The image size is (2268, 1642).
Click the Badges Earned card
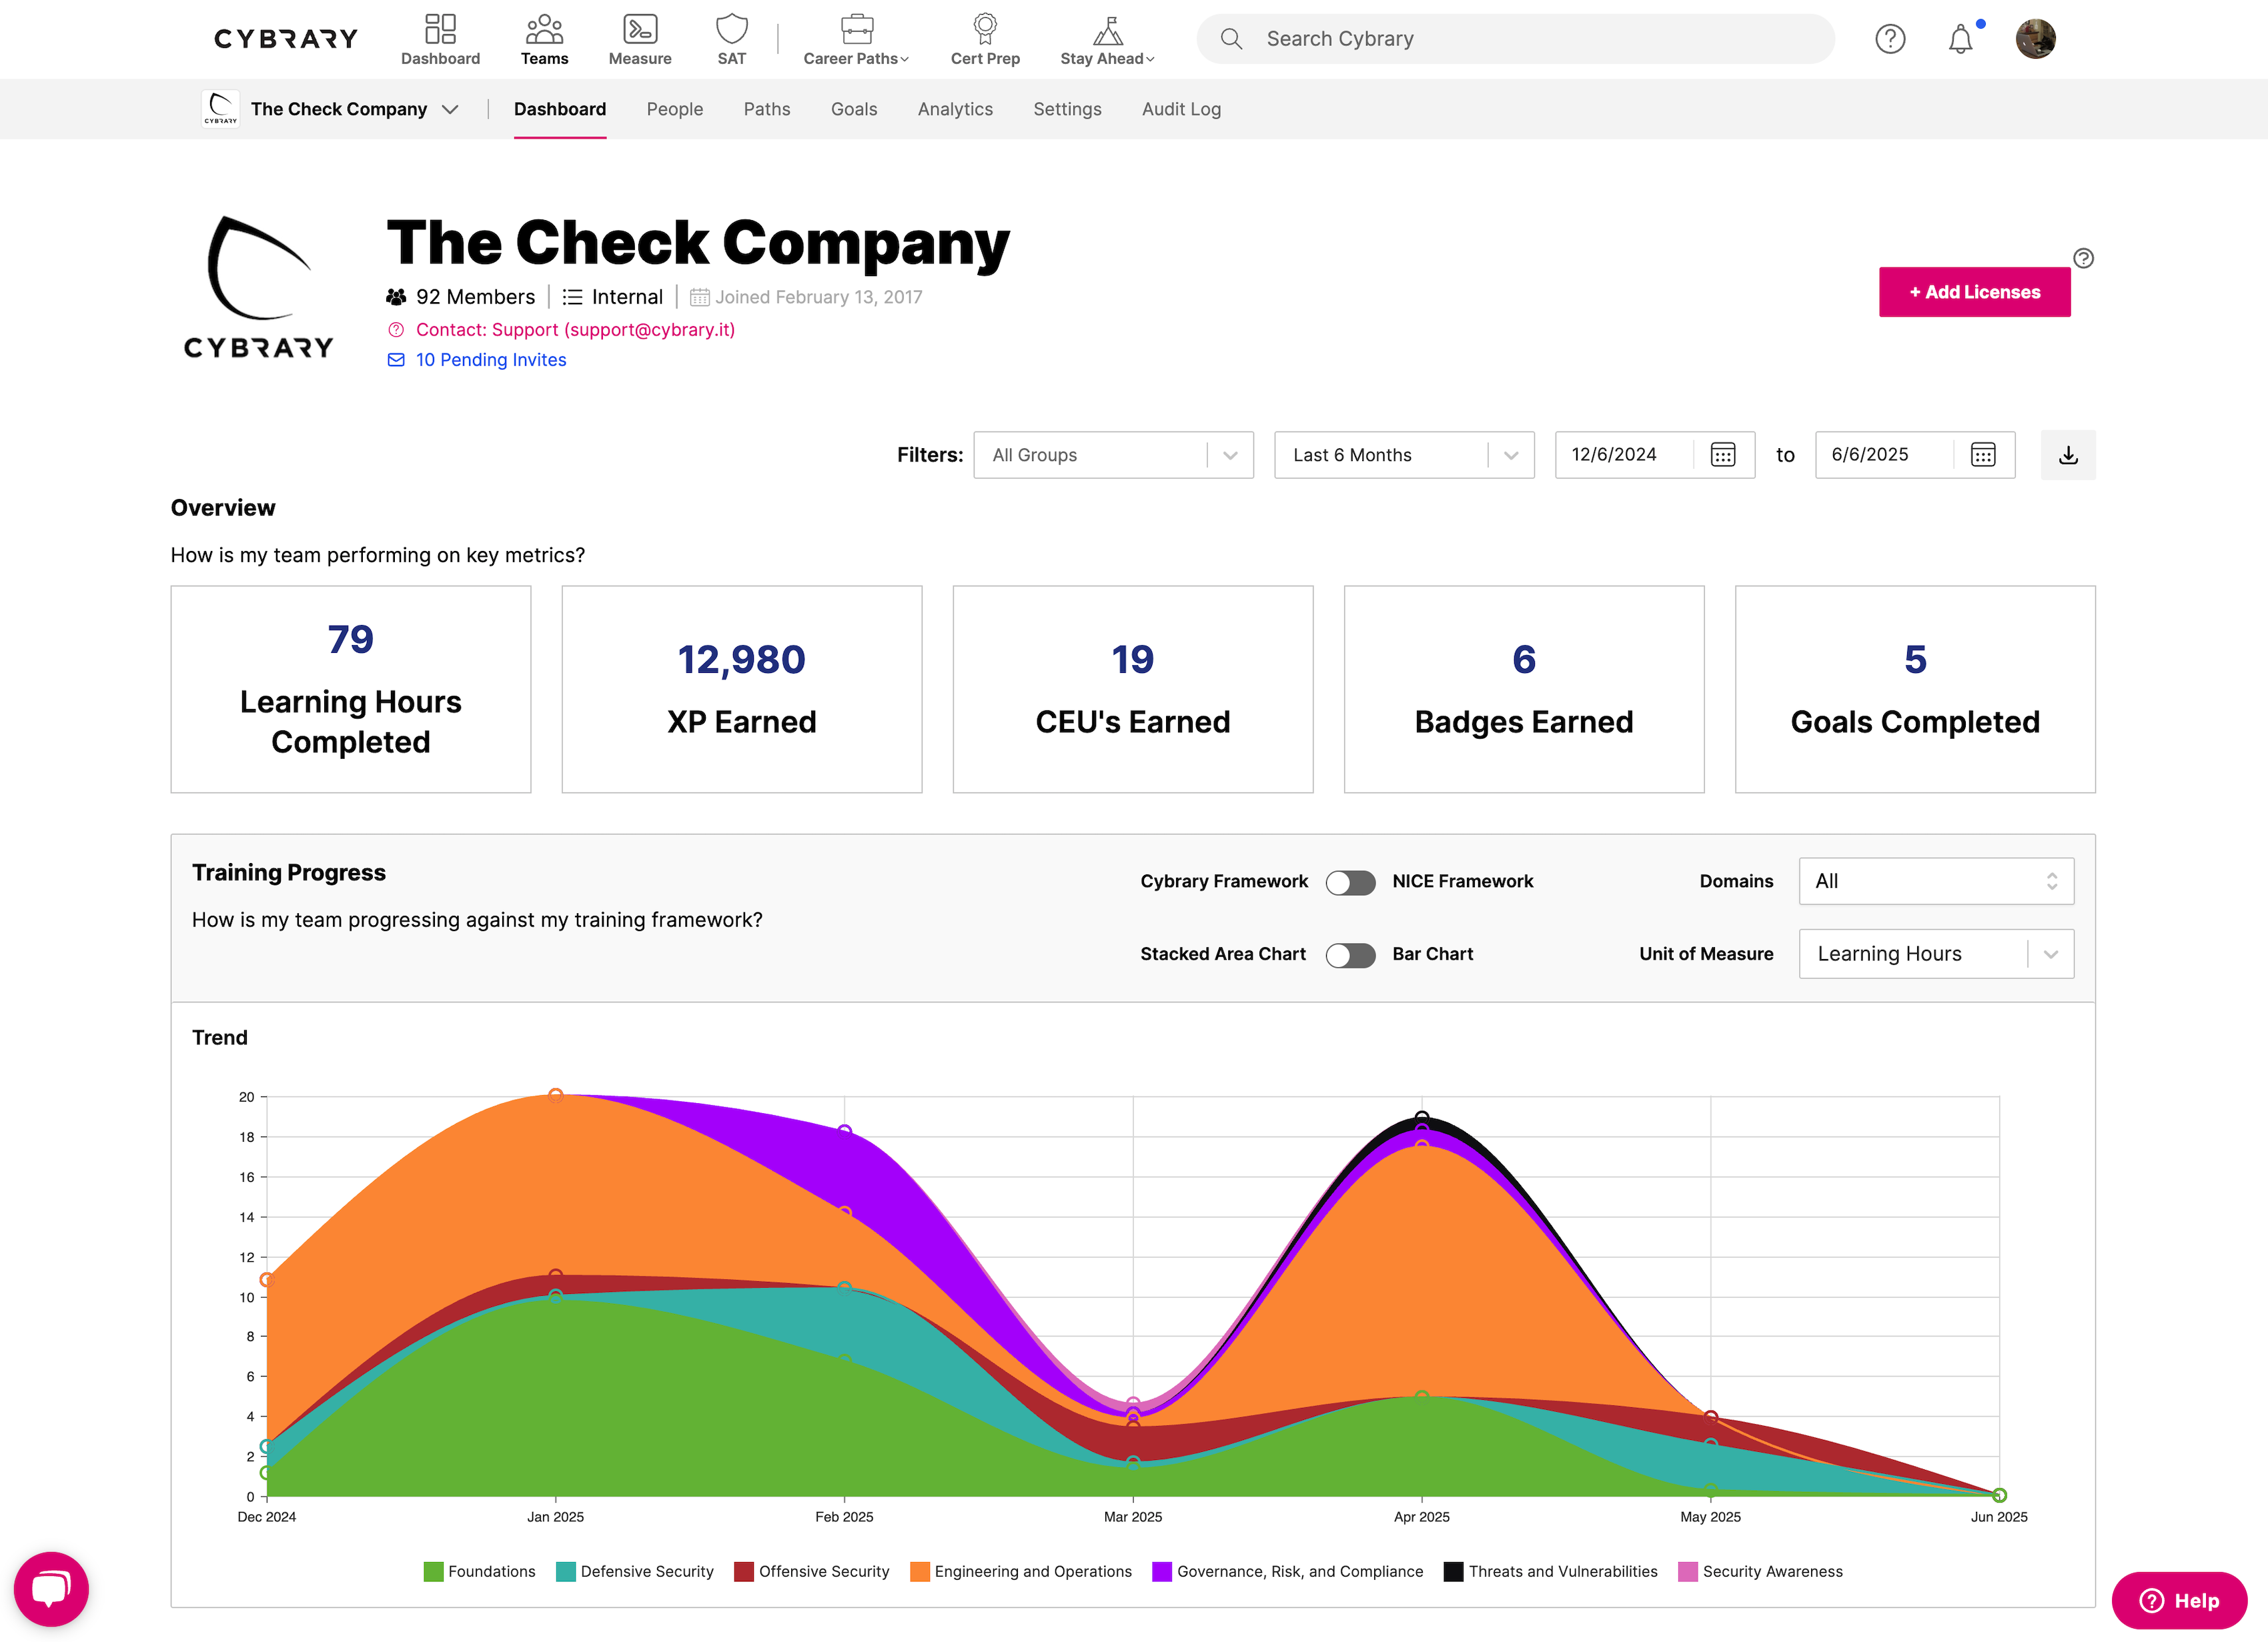[x=1524, y=690]
